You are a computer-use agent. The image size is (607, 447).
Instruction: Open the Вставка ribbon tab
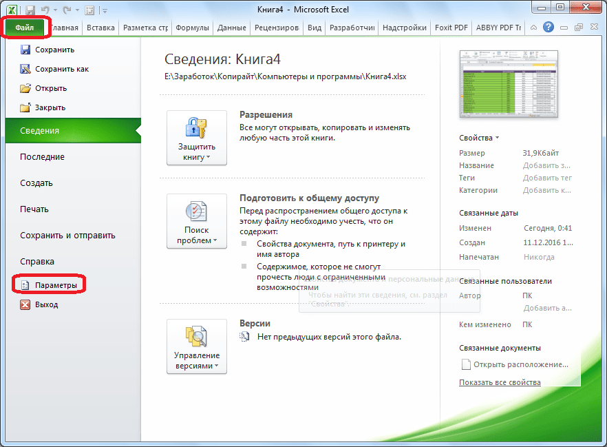(x=100, y=28)
